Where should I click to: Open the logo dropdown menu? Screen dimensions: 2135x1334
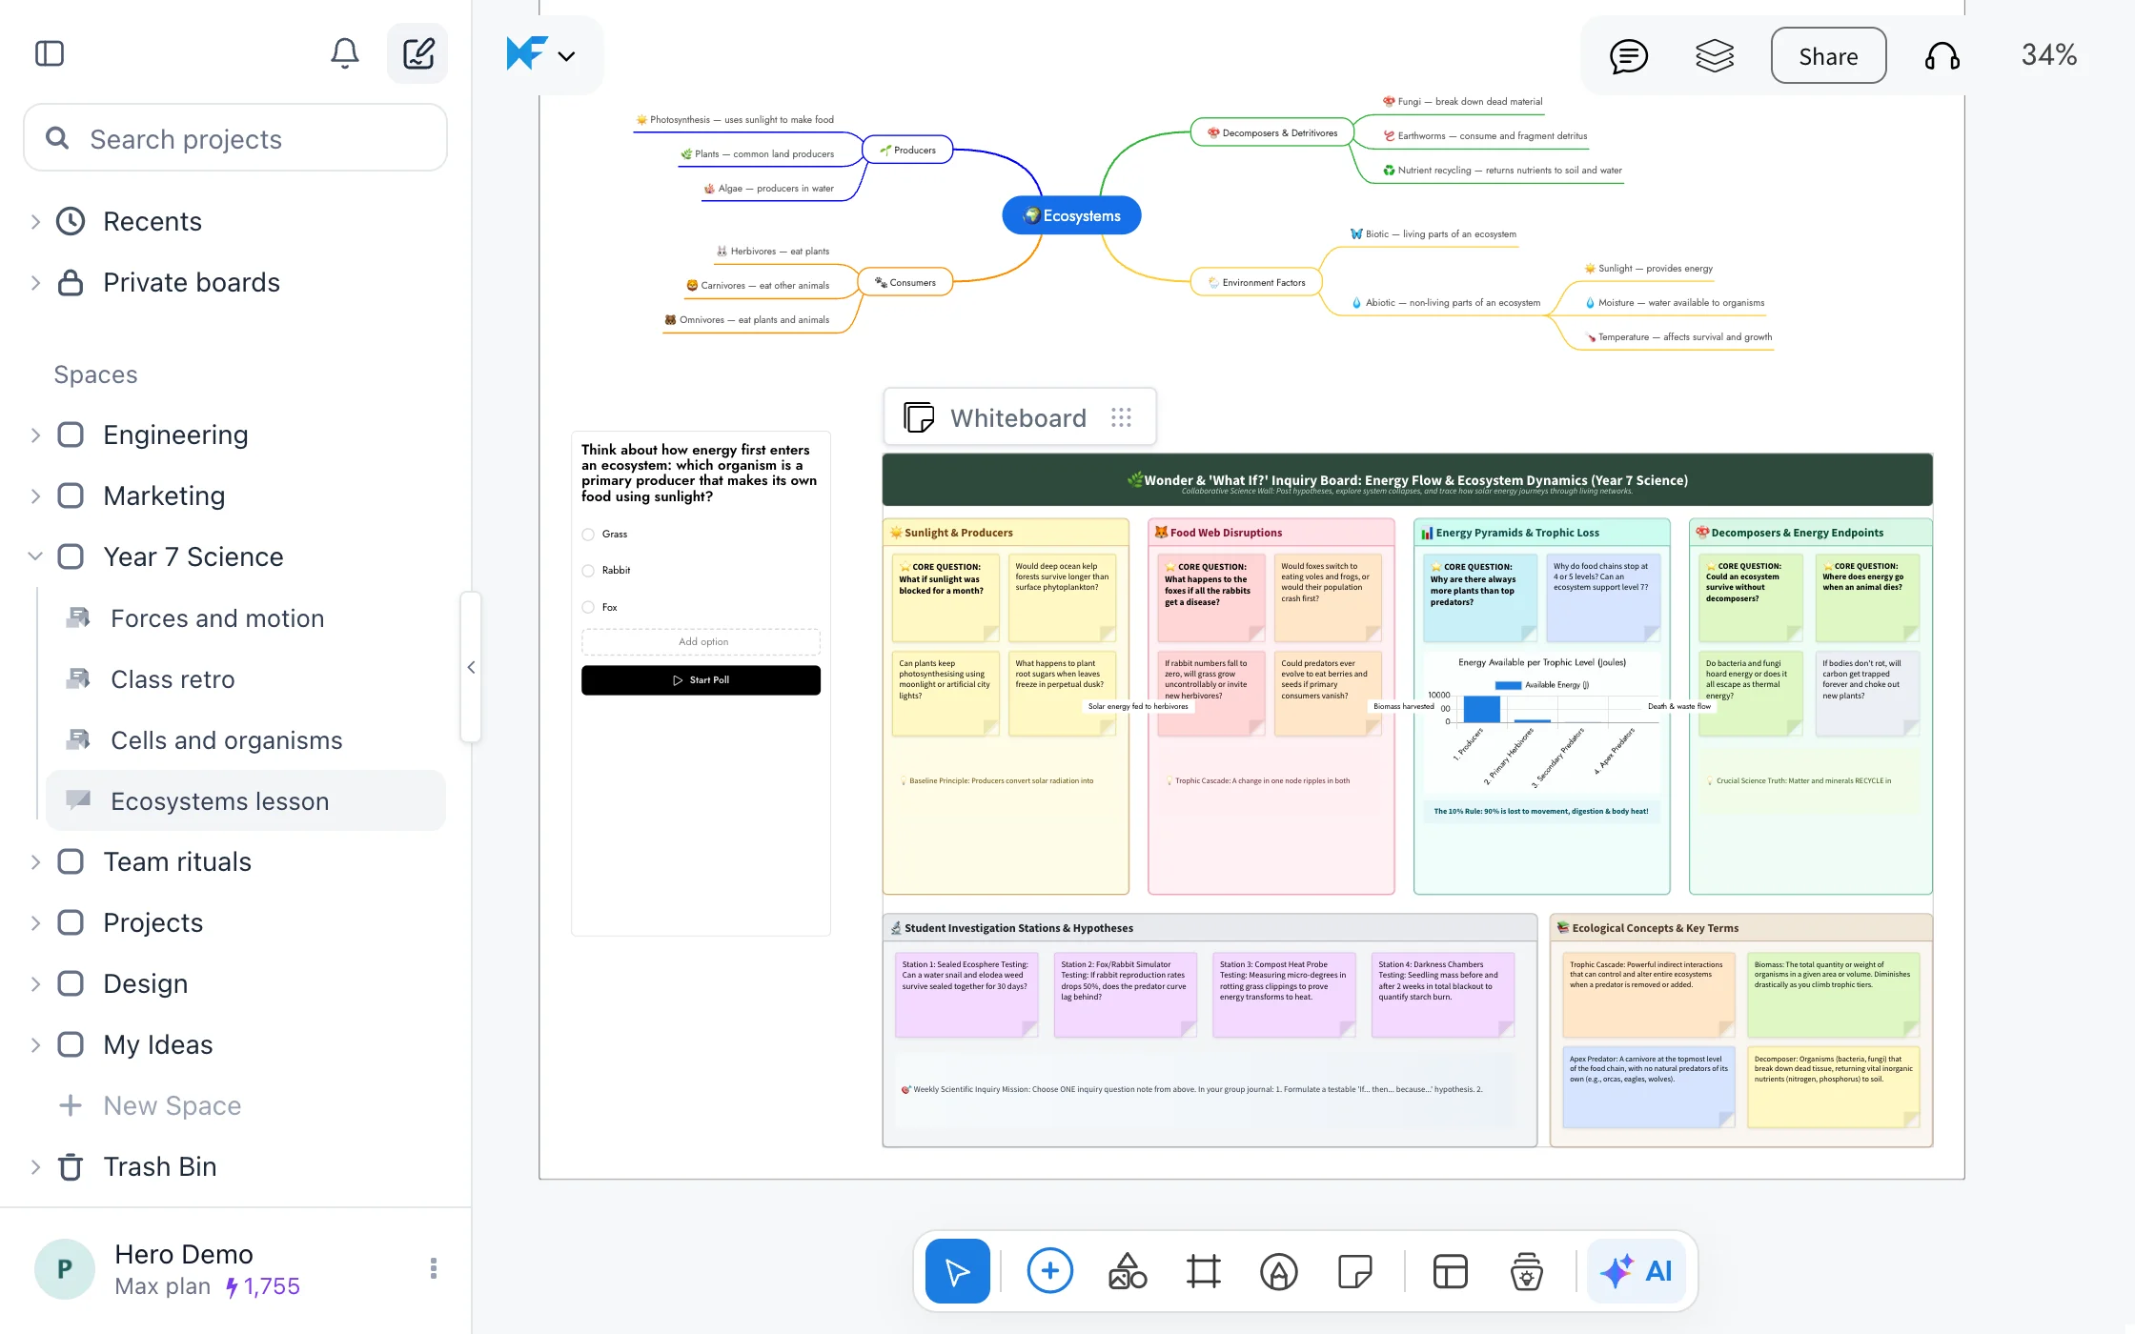(x=541, y=54)
